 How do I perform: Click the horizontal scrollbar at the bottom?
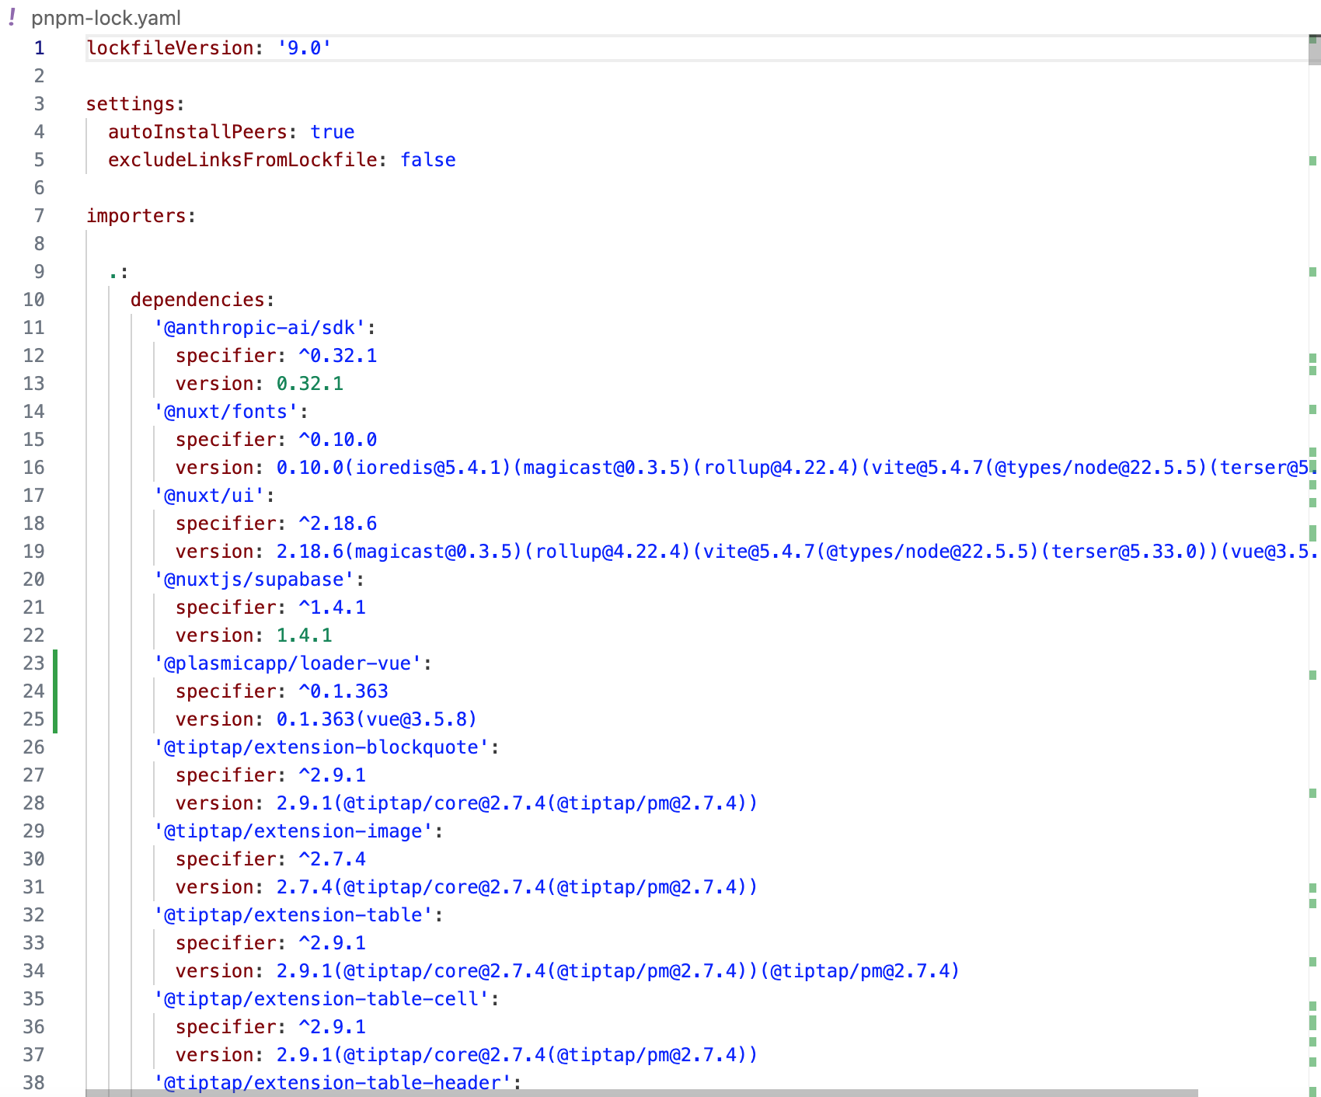pyautogui.click(x=641, y=1092)
